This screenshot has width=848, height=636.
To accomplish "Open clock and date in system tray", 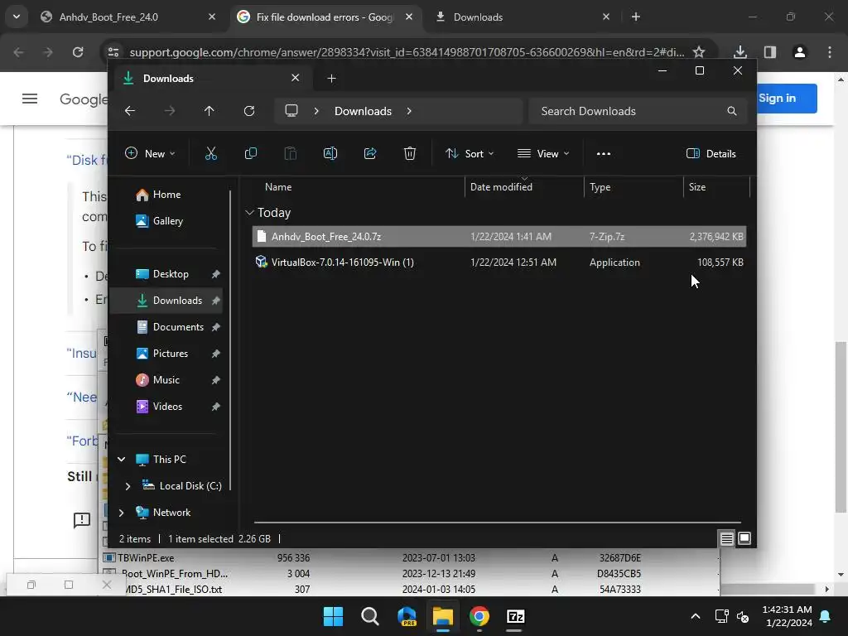I will pyautogui.click(x=788, y=616).
